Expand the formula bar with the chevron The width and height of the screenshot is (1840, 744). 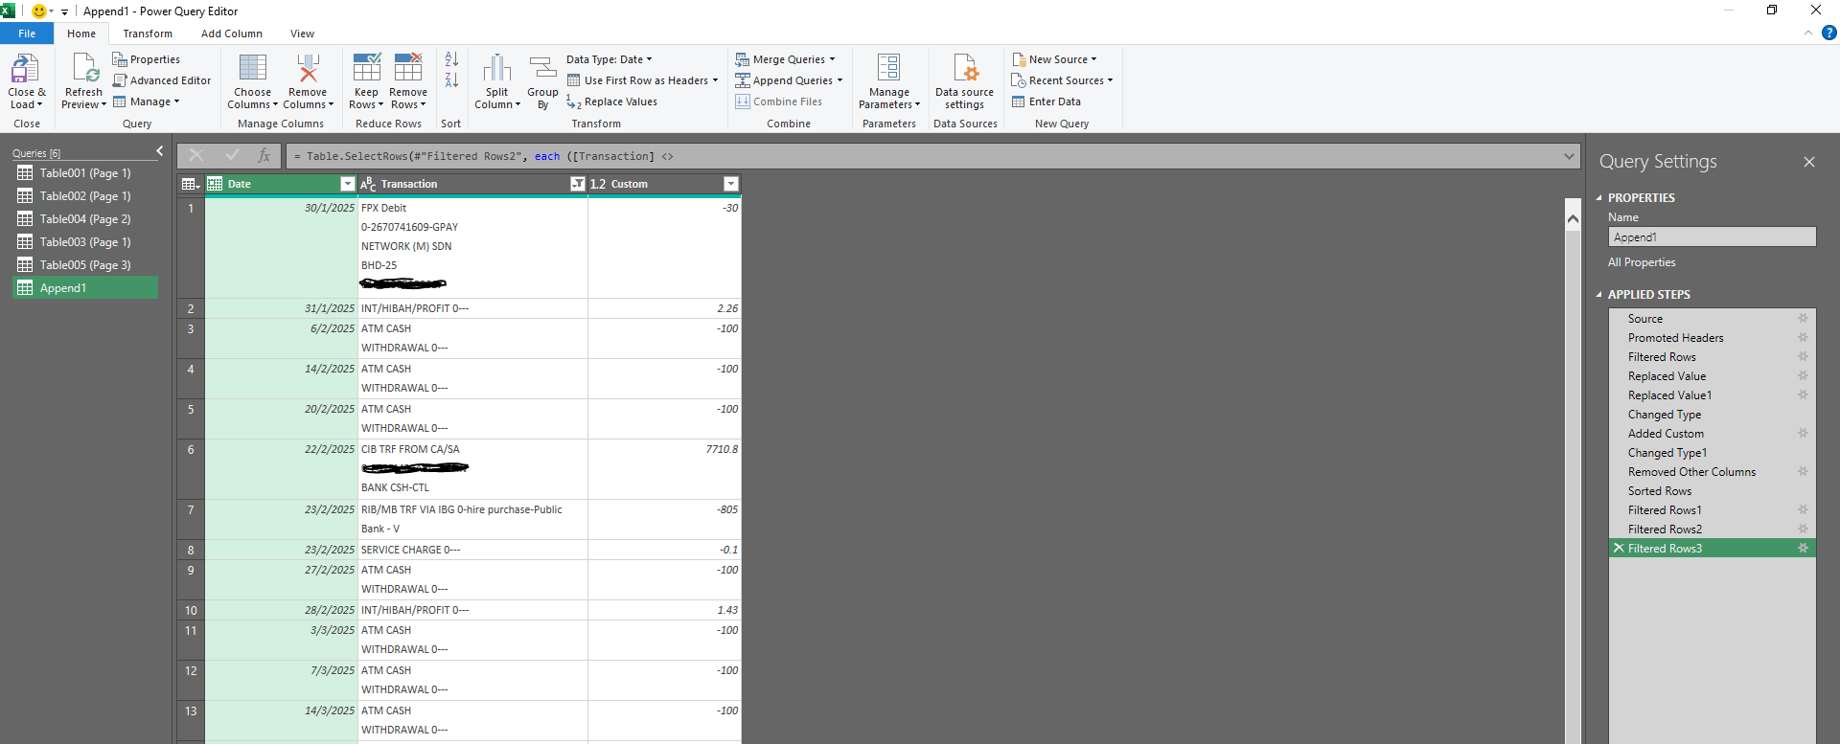tap(1569, 156)
